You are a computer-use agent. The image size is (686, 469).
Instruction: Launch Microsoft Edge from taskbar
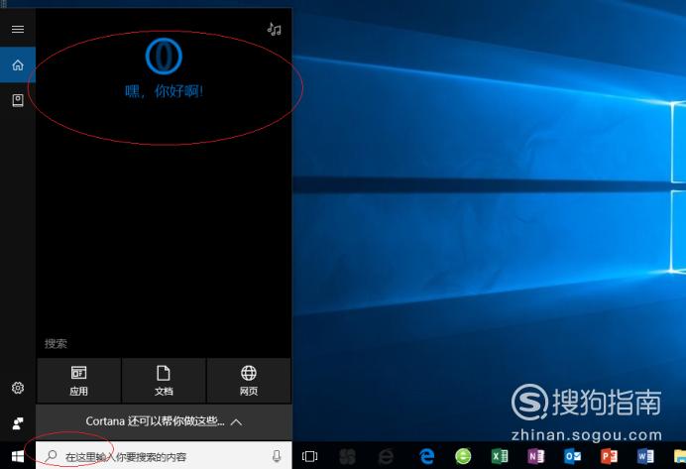(x=426, y=456)
